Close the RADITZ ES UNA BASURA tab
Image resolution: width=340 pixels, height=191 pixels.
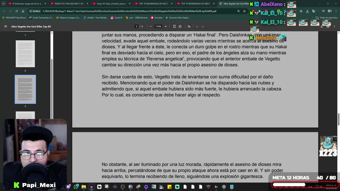(x=87, y=4)
